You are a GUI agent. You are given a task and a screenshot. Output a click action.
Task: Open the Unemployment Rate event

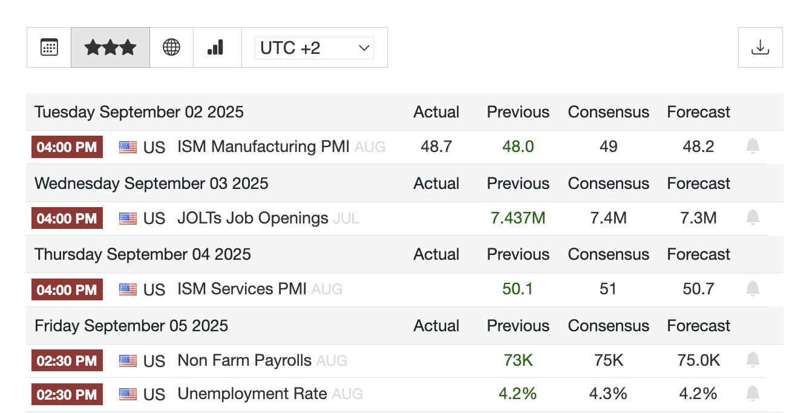252,394
